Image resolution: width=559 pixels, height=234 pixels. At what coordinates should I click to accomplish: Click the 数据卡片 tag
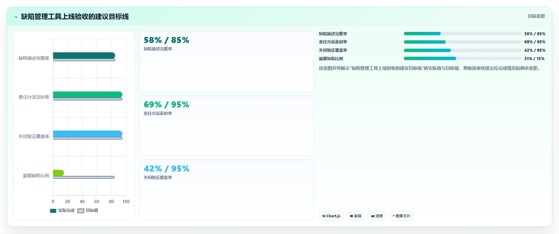click(401, 216)
